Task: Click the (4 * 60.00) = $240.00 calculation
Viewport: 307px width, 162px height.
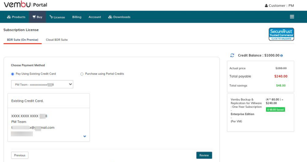Action: click(x=275, y=101)
